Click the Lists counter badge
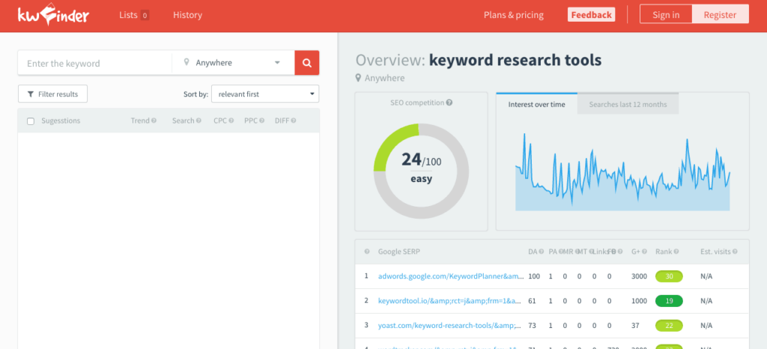This screenshot has height=349, width=767. pyautogui.click(x=145, y=15)
